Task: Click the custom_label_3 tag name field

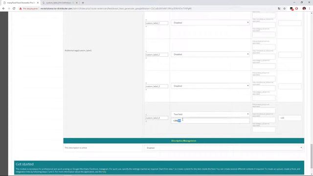Action: pos(156,86)
